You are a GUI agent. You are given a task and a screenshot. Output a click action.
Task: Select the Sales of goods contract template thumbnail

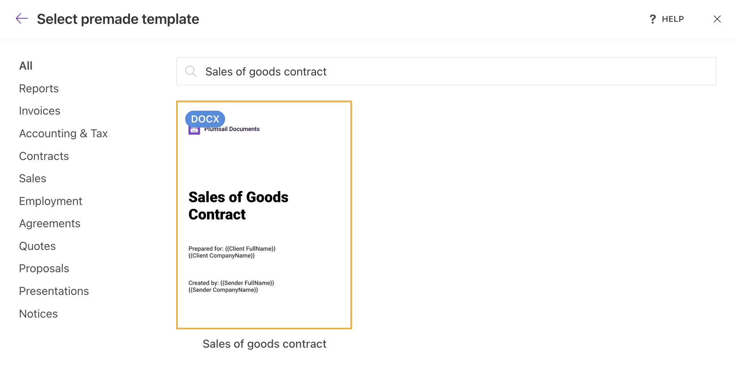click(x=264, y=214)
